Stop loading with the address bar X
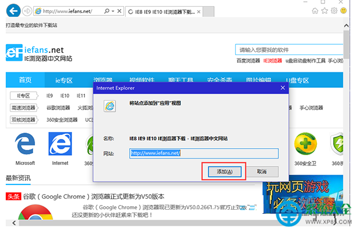Image resolution: width=353 pixels, height=228 pixels. 119,11
